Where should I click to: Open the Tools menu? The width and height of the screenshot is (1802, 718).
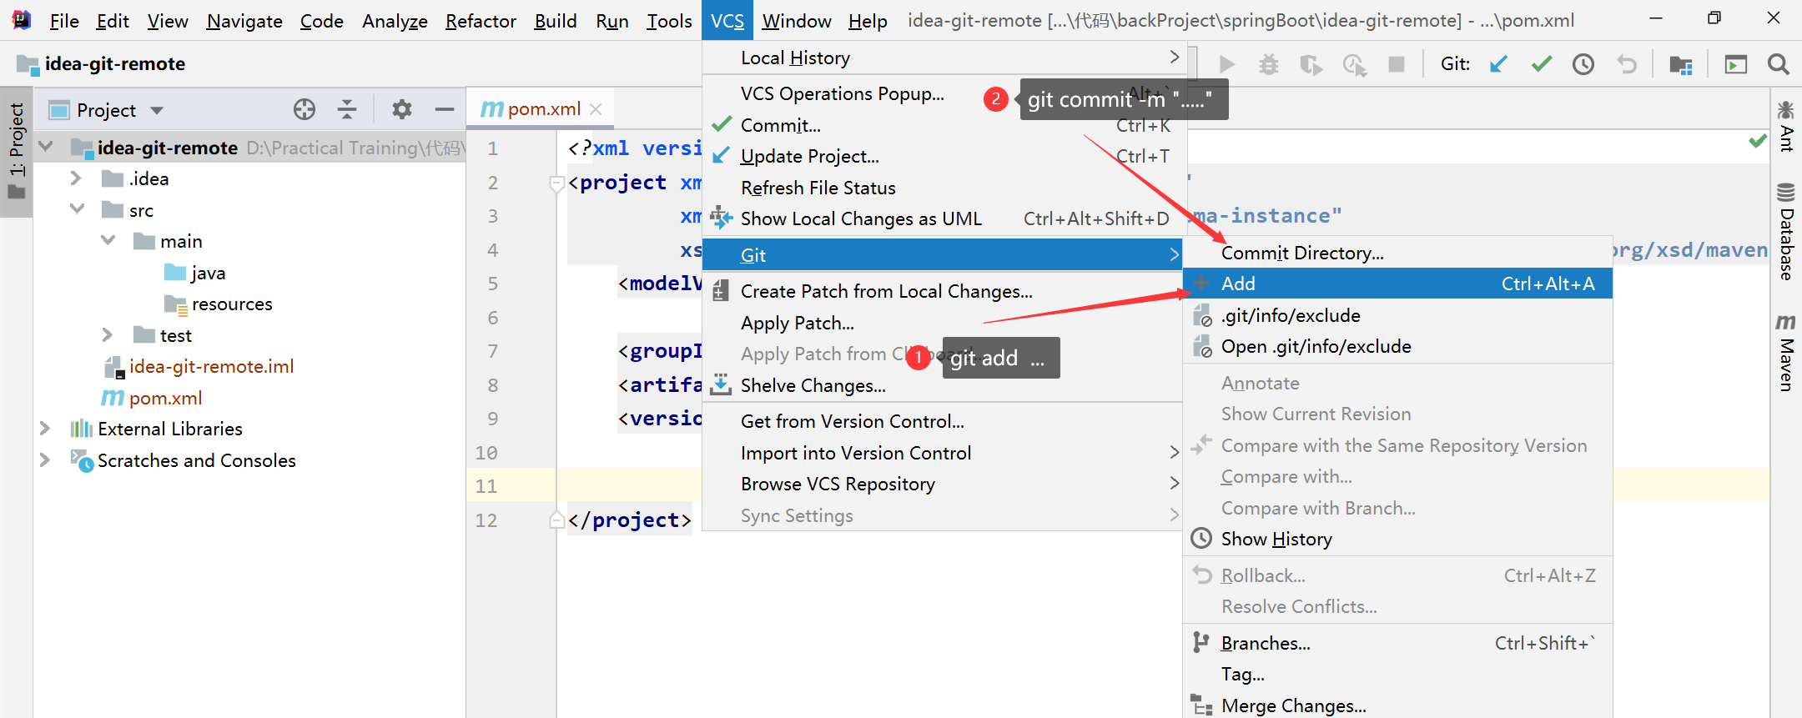pos(669,21)
